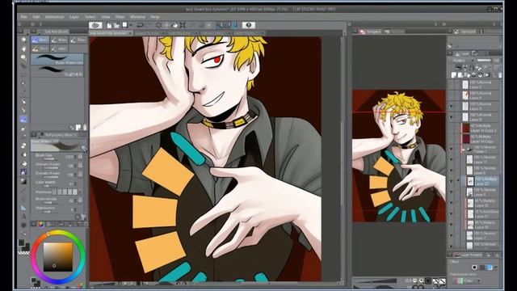
Task: Click Flip horizontal icon at Navigator bottom right
Action: [x=442, y=281]
